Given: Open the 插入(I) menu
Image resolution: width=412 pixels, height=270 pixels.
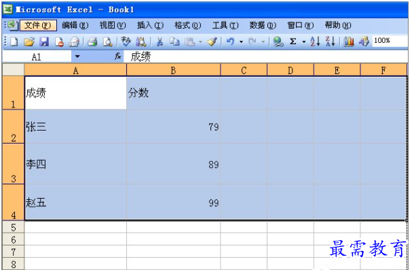Looking at the screenshot, I should point(150,25).
